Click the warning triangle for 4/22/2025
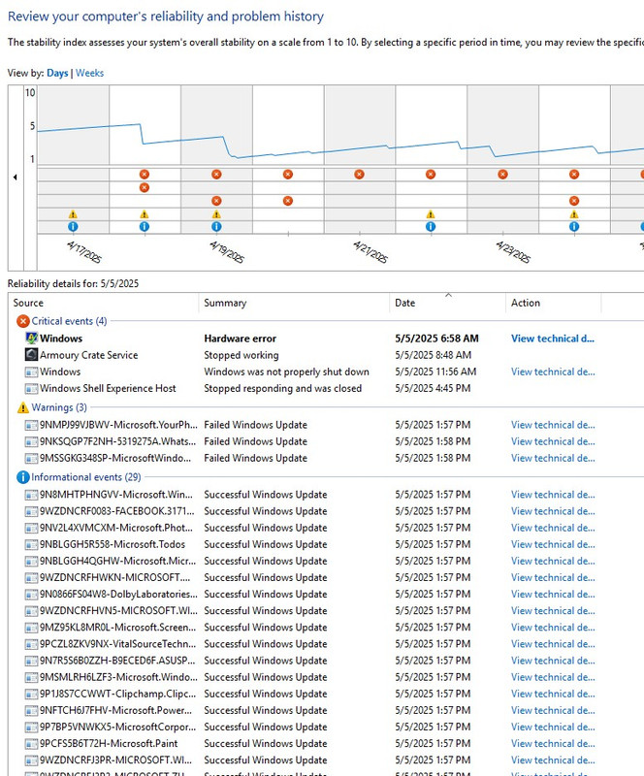644x776 pixels. 431,214
